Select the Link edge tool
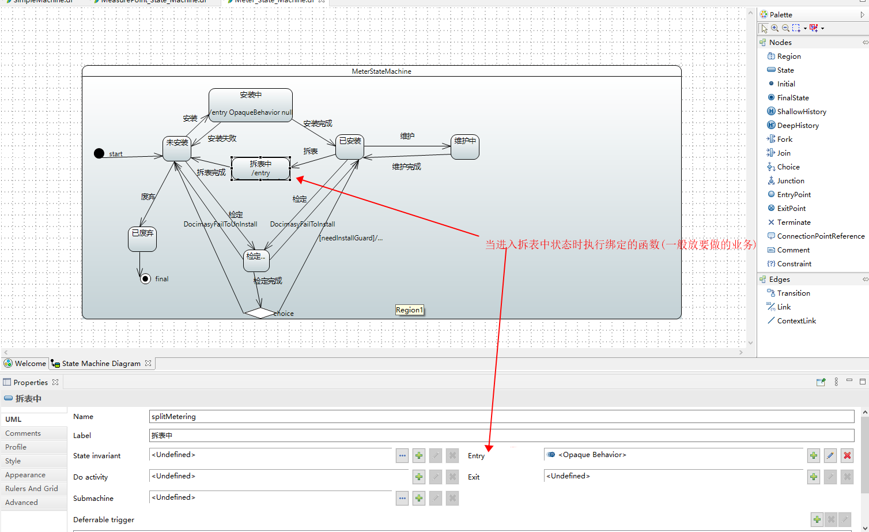 779,307
